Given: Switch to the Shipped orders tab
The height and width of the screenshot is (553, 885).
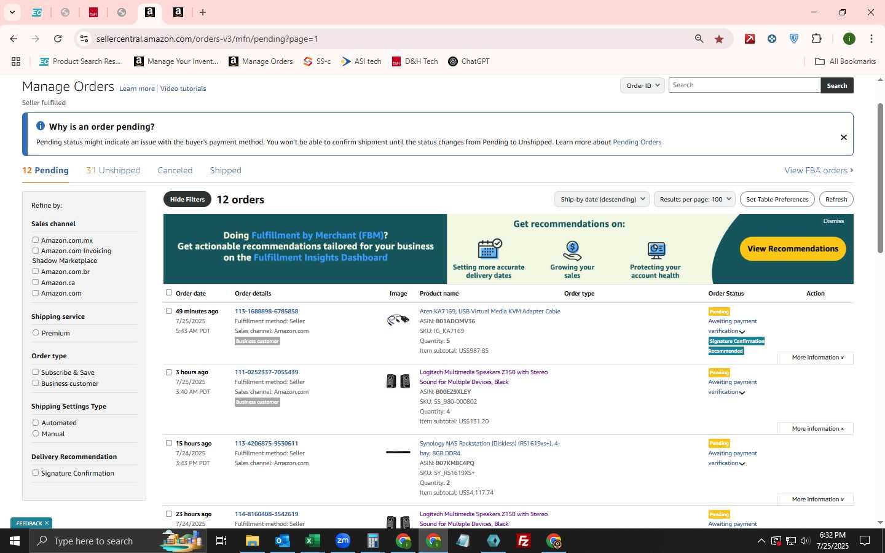Looking at the screenshot, I should coord(226,170).
